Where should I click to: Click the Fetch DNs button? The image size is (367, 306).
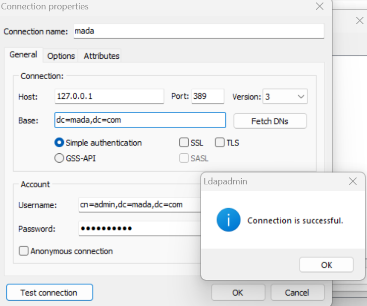270,121
